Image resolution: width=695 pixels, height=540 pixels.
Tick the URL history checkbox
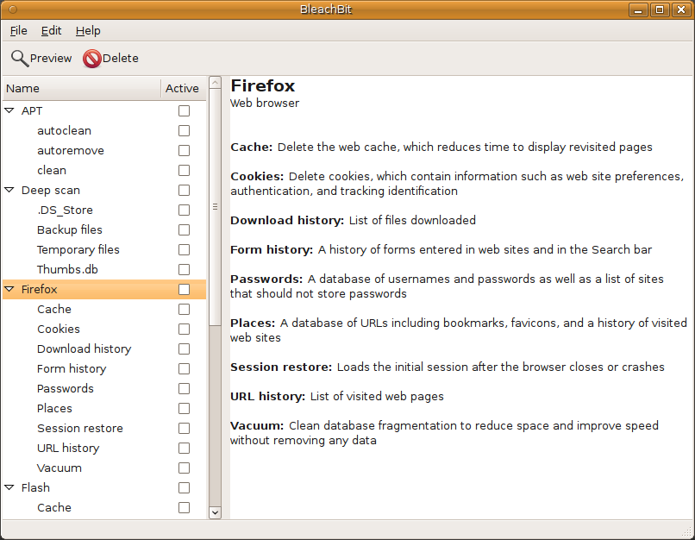(184, 449)
